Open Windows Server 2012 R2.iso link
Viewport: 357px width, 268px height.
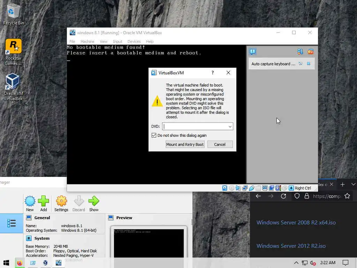(291, 246)
